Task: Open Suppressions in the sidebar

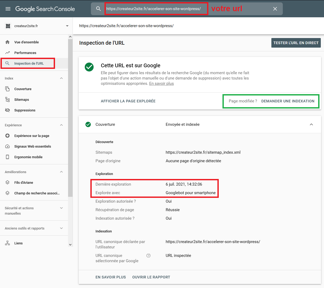Action: [x=25, y=110]
